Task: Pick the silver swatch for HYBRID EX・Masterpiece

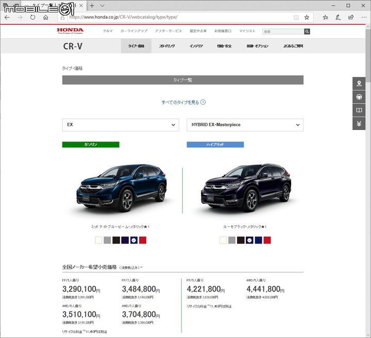Action: (232, 240)
